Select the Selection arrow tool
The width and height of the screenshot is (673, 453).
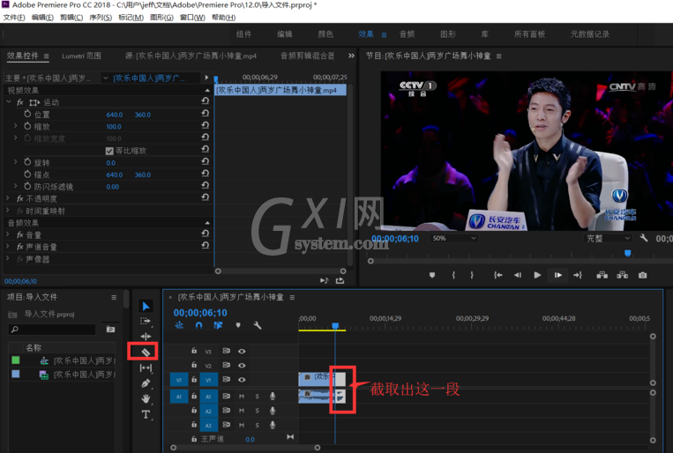coord(146,306)
